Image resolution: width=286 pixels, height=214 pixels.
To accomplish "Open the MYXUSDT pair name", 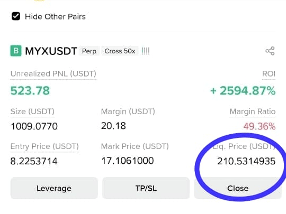I will tap(51, 51).
